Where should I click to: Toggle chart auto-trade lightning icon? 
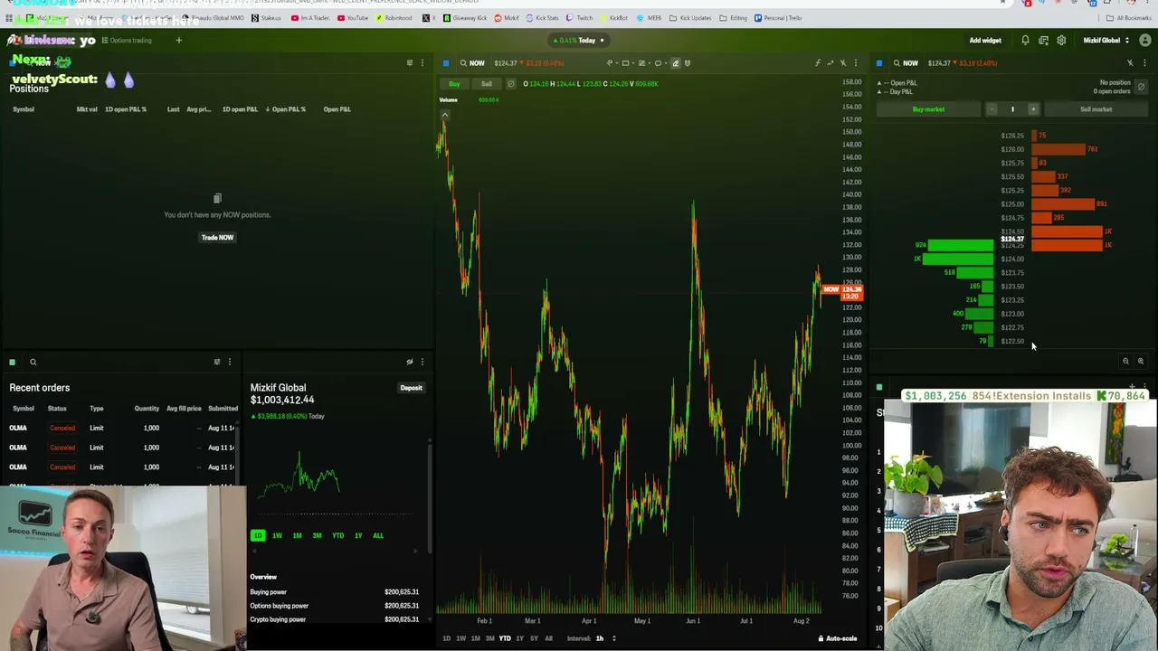(843, 63)
